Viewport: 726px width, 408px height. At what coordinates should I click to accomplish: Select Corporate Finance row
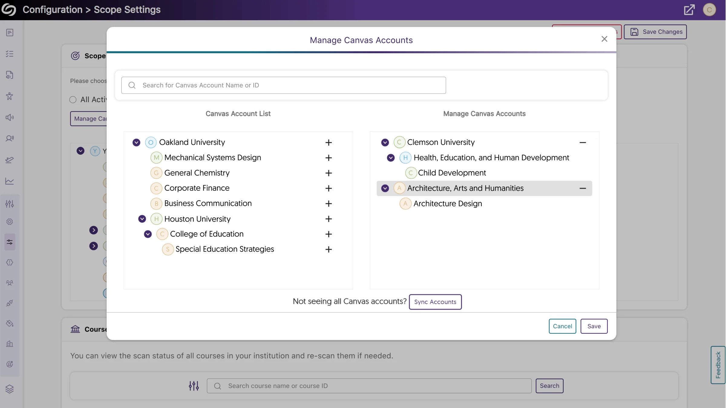[x=197, y=188]
